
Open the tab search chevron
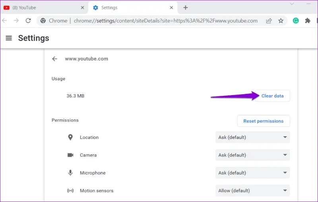coord(292,4)
